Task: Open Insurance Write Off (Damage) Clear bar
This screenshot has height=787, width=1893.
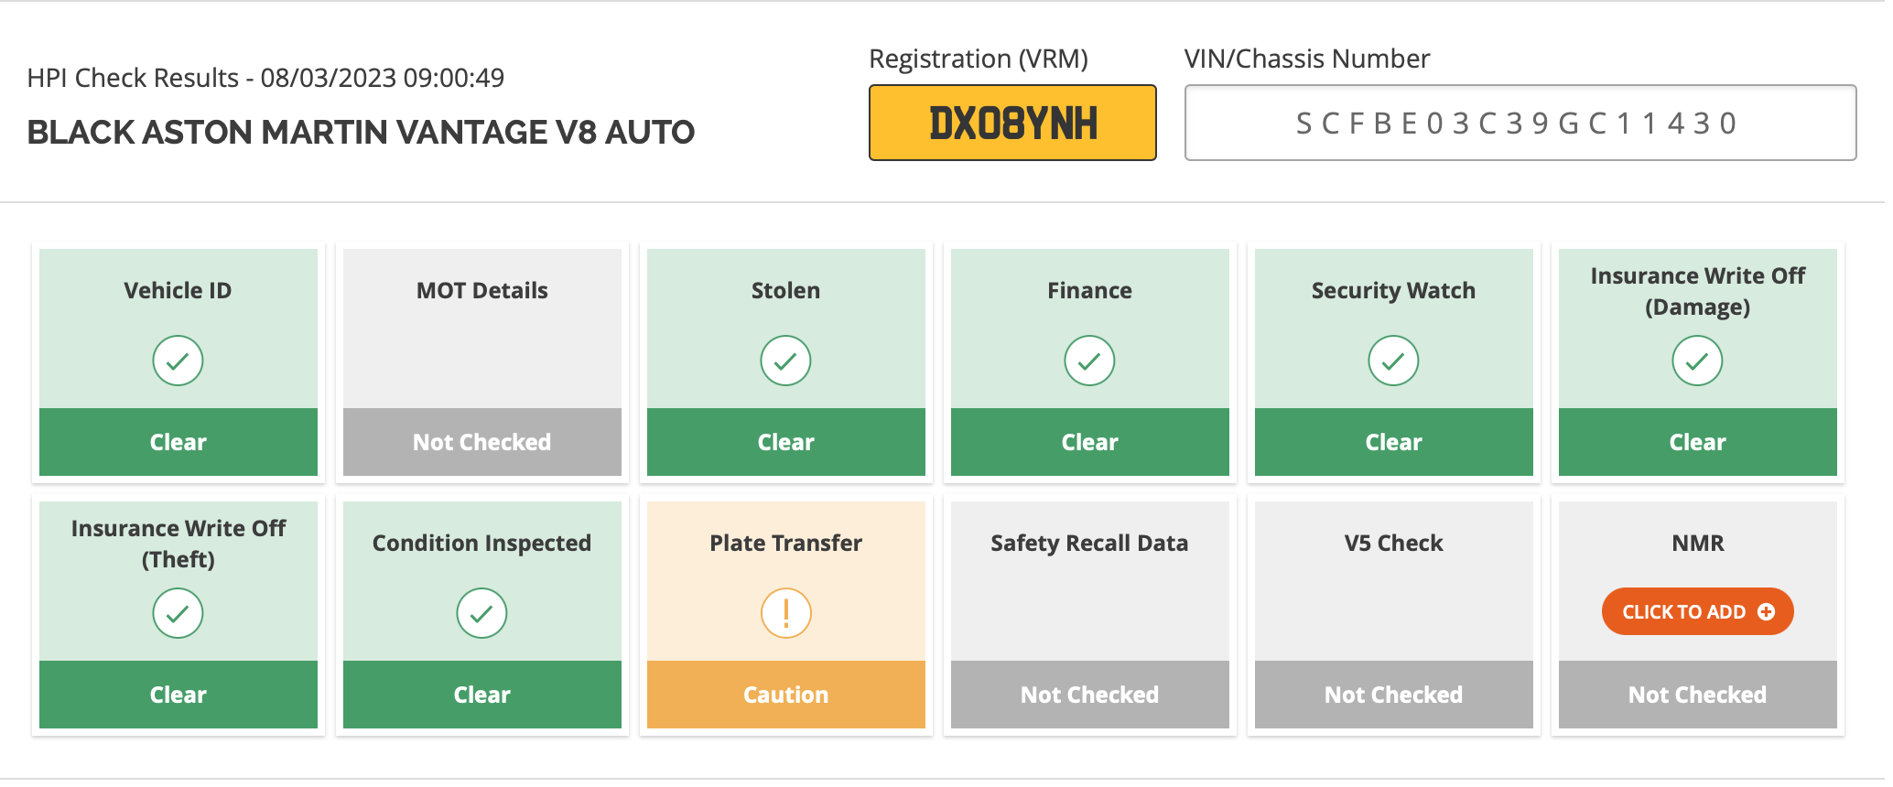Action: [1698, 442]
